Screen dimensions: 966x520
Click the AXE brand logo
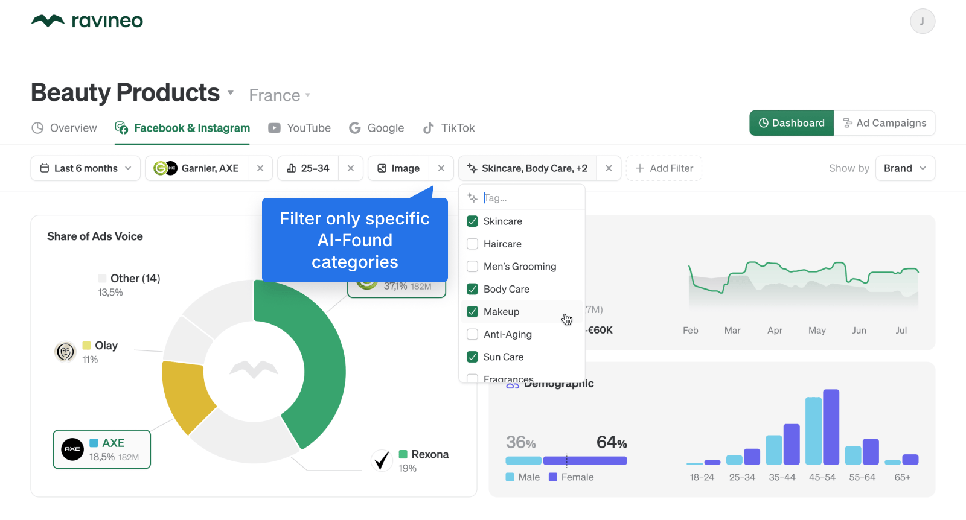[x=72, y=449]
